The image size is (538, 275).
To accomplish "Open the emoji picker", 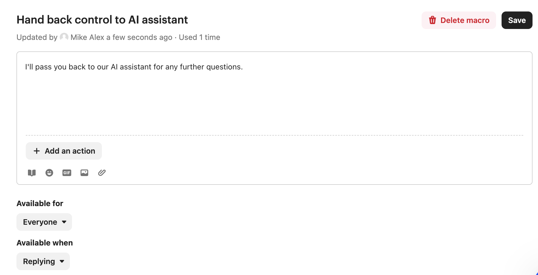I will 49,173.
